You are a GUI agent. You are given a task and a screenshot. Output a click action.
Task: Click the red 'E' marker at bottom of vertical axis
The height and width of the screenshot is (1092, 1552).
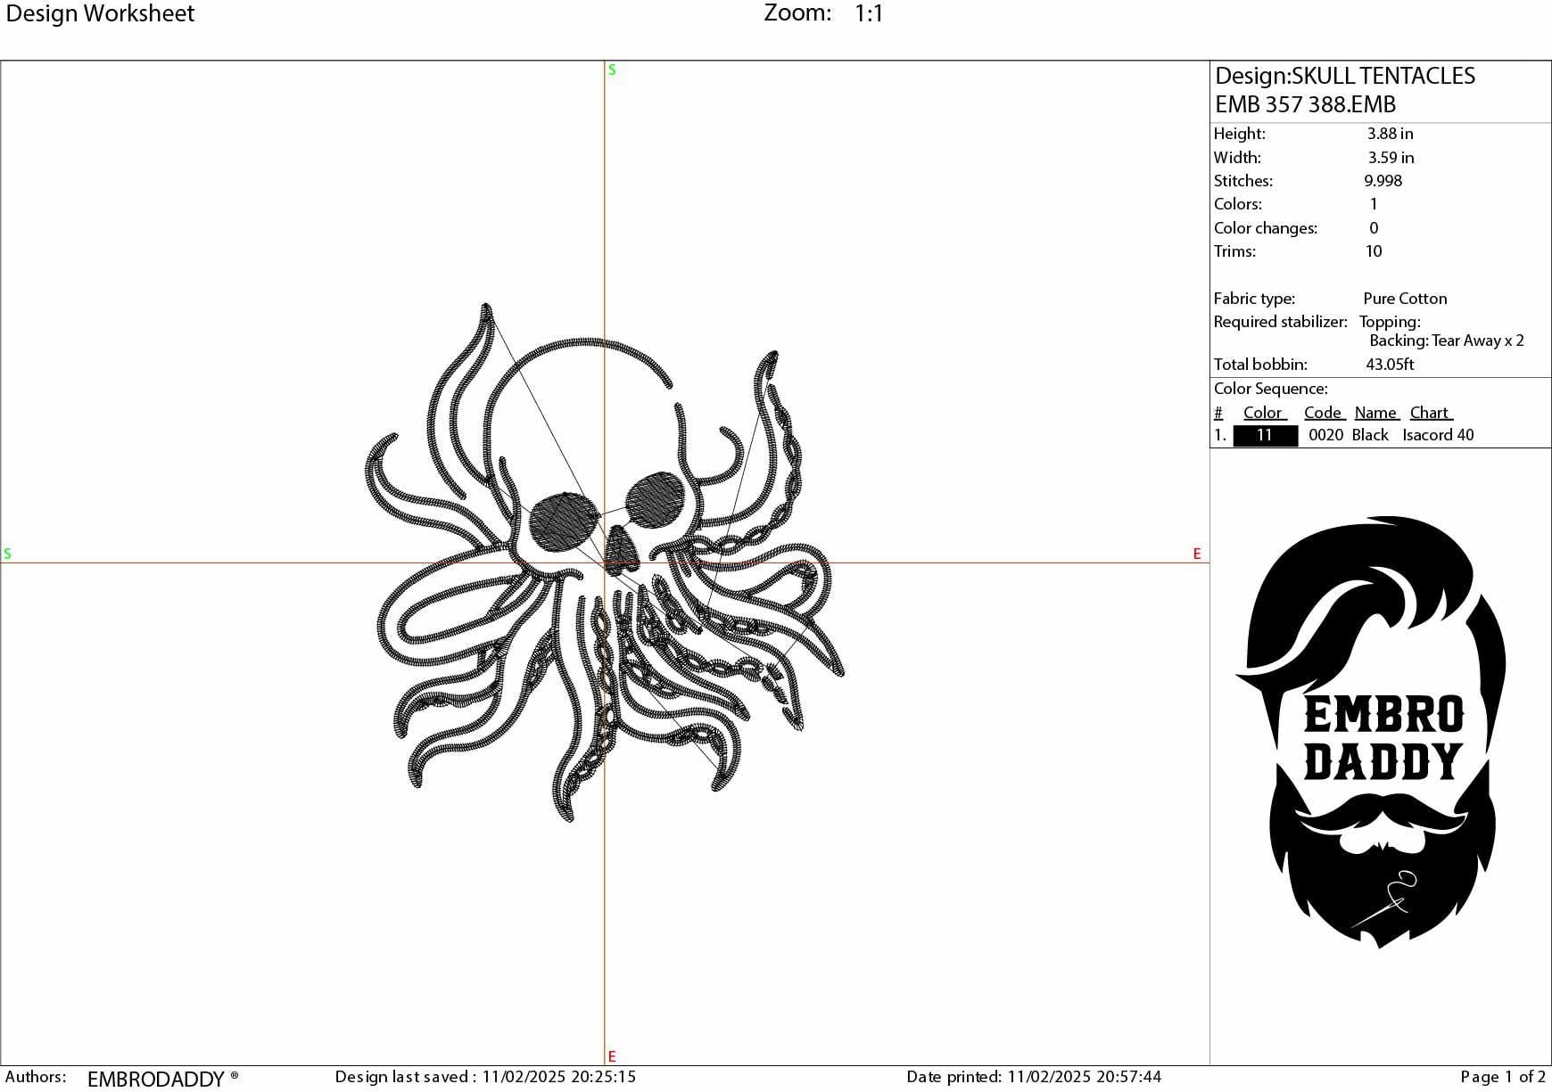click(612, 1057)
